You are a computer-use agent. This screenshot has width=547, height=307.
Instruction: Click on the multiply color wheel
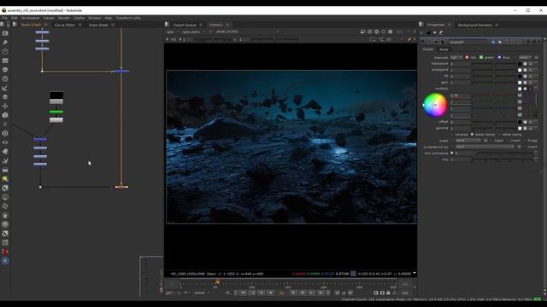pos(435,105)
